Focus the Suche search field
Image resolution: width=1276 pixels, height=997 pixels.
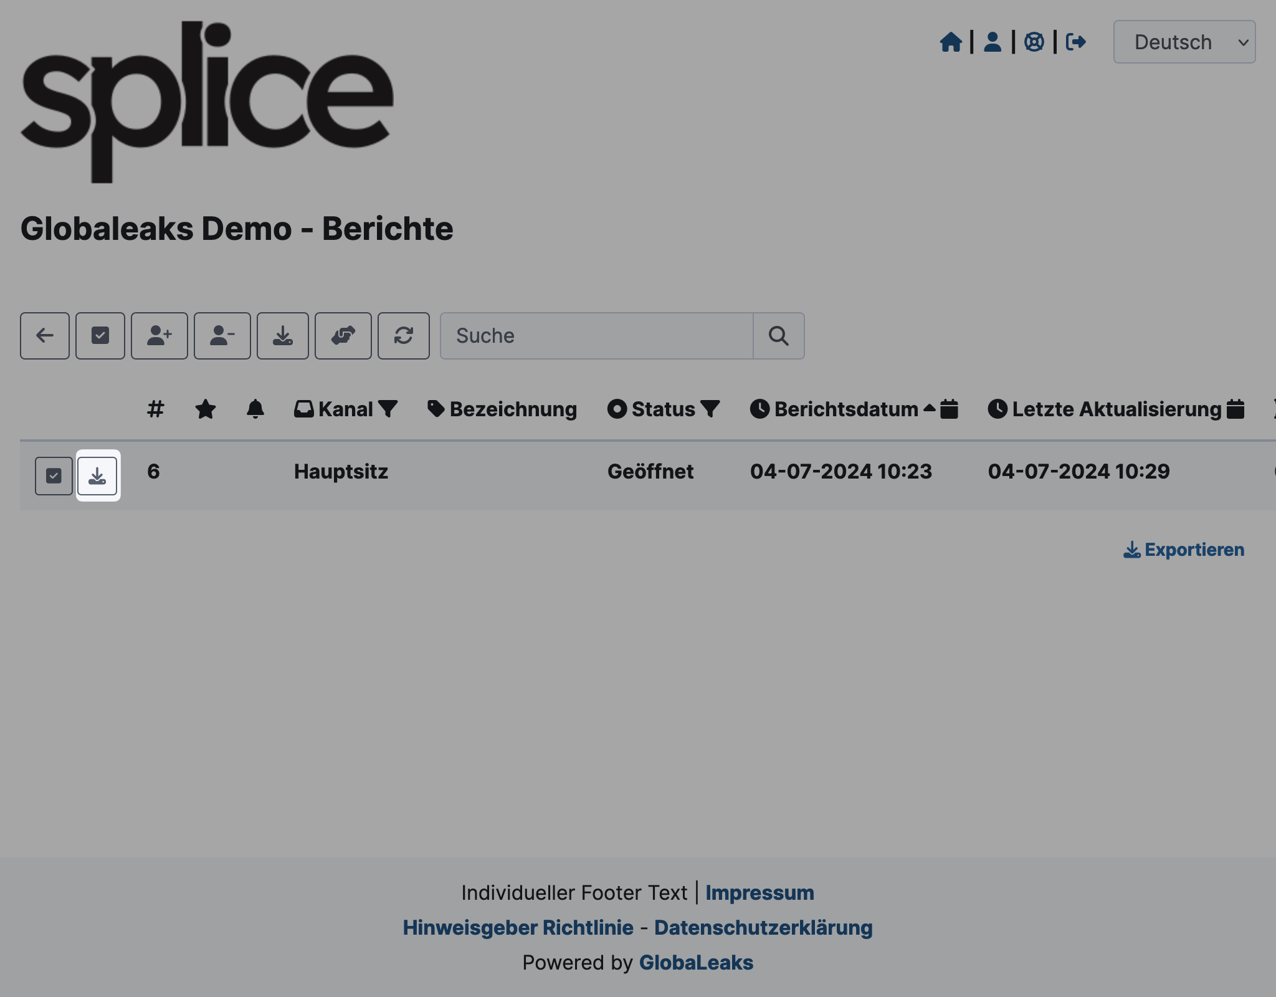597,336
